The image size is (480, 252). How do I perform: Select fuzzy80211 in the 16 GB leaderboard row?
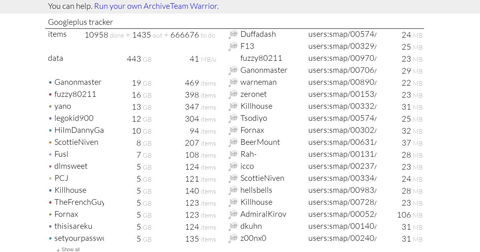[x=75, y=94]
